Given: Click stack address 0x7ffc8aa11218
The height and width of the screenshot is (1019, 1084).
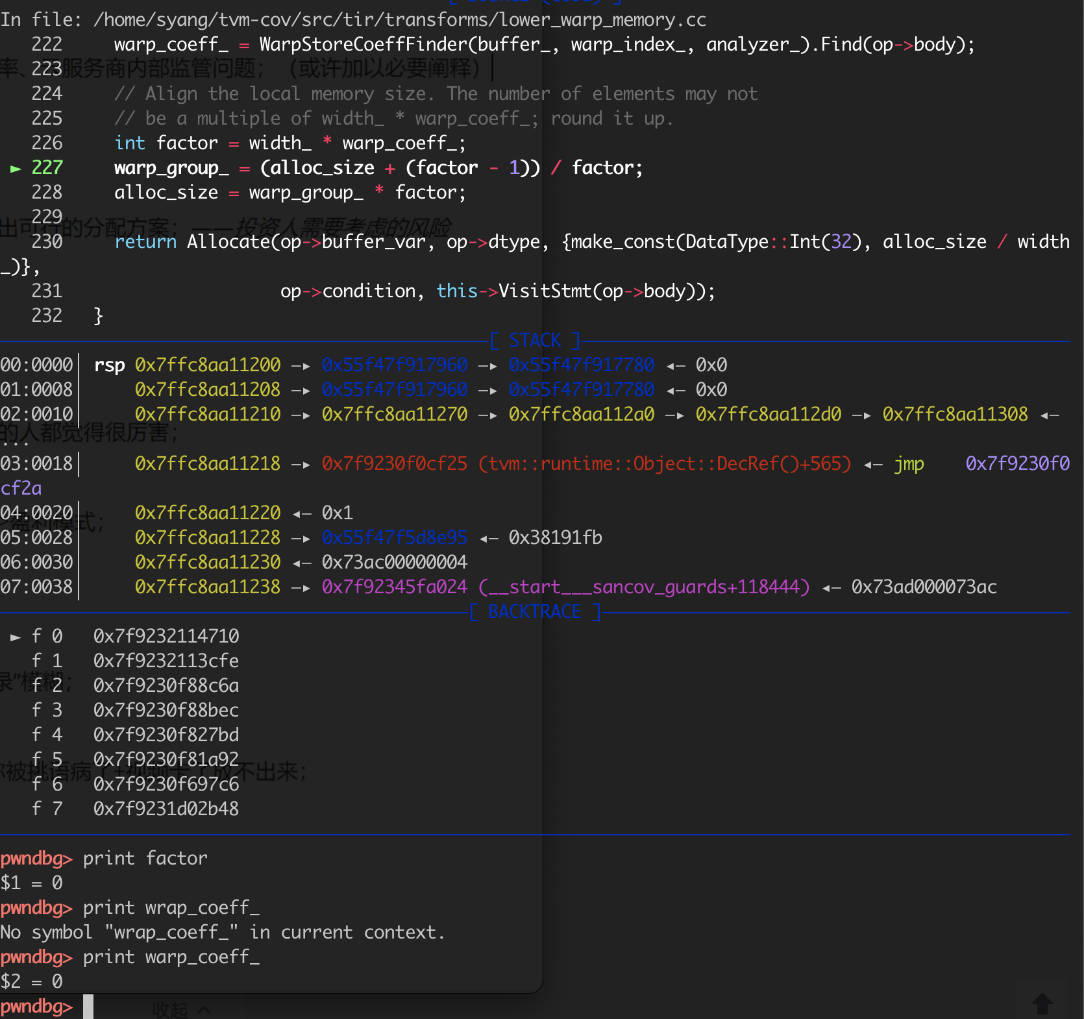Looking at the screenshot, I should pyautogui.click(x=208, y=463).
